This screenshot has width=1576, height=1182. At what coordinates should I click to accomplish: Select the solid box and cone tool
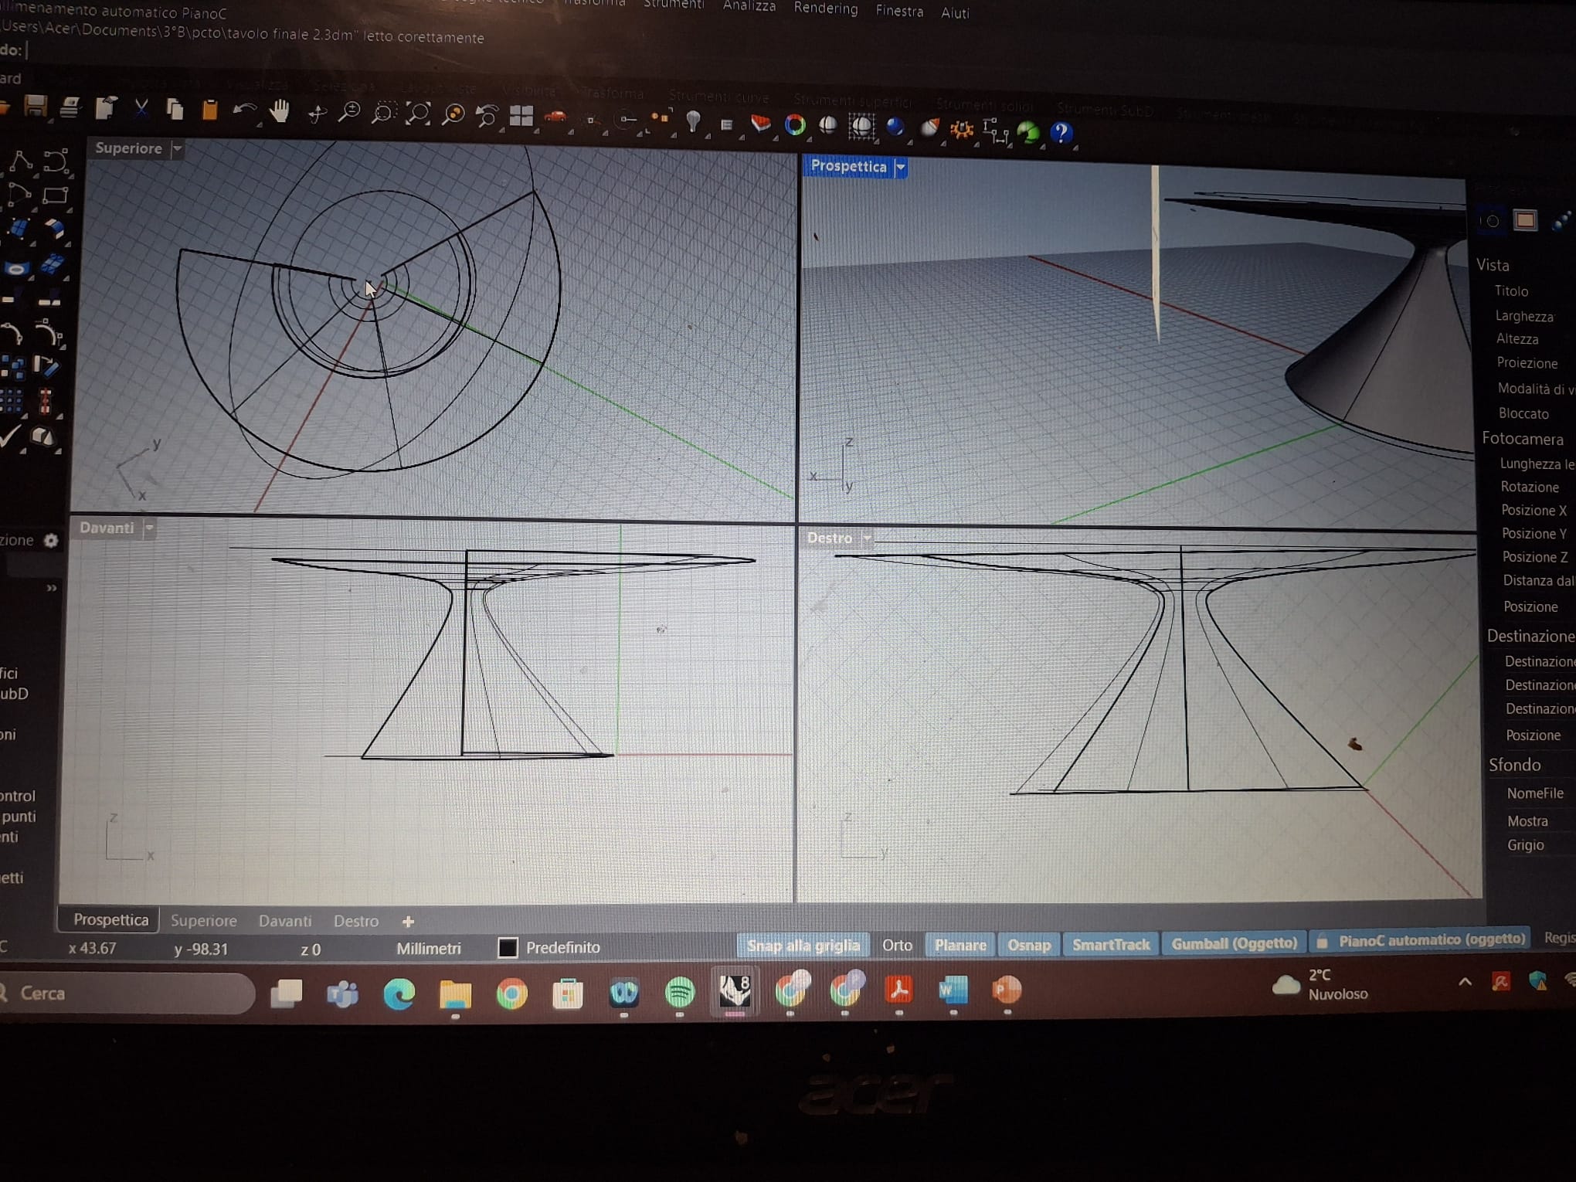click(x=44, y=437)
